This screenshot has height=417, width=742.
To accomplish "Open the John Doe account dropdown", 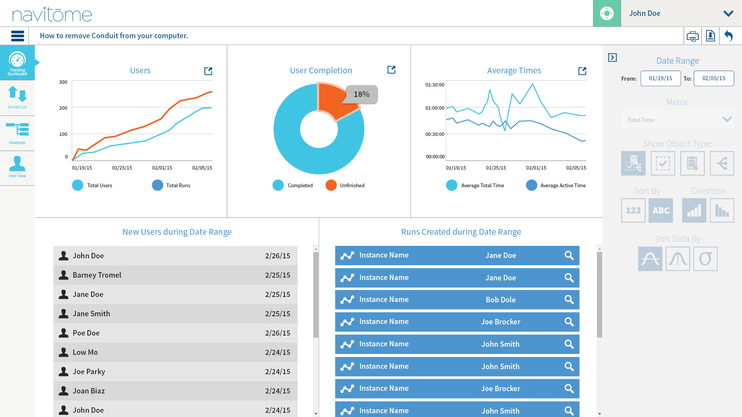I will (x=728, y=14).
